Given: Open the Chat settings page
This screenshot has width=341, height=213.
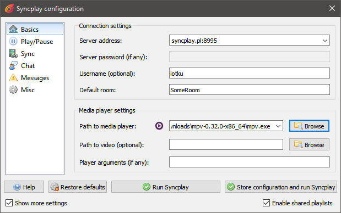Looking at the screenshot, I should (35, 66).
